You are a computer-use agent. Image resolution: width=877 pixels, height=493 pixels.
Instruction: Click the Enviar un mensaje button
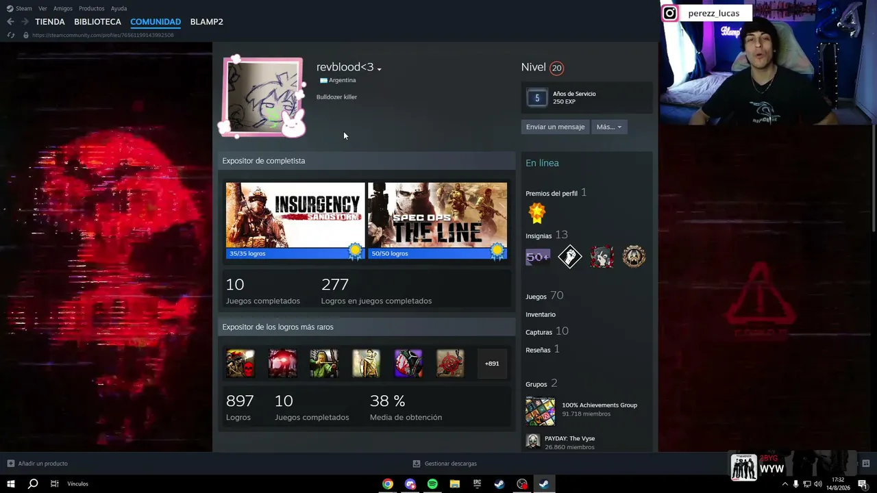click(555, 127)
